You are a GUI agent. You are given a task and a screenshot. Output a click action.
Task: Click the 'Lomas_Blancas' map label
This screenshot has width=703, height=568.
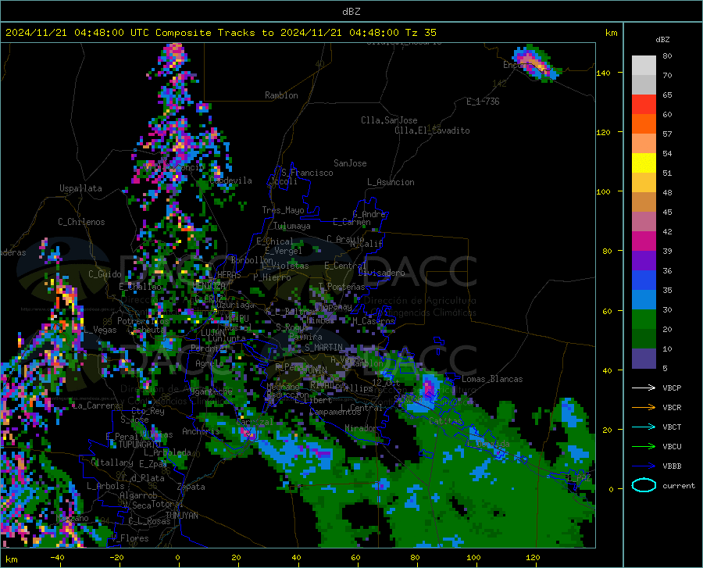pos(492,379)
